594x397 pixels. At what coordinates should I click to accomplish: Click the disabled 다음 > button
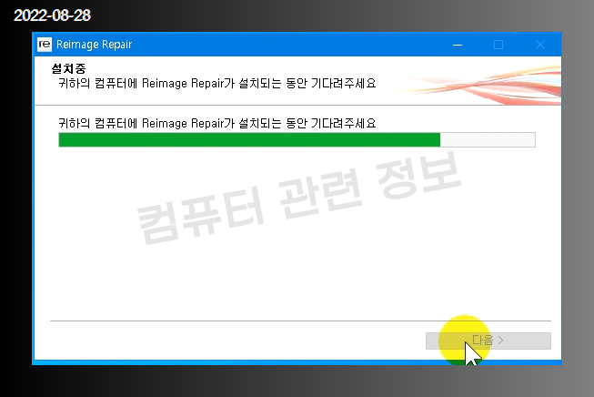[488, 341]
